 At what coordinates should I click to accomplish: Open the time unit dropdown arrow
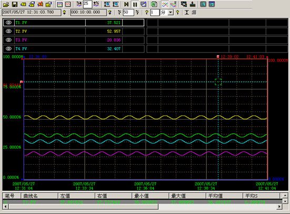(x=171, y=13)
